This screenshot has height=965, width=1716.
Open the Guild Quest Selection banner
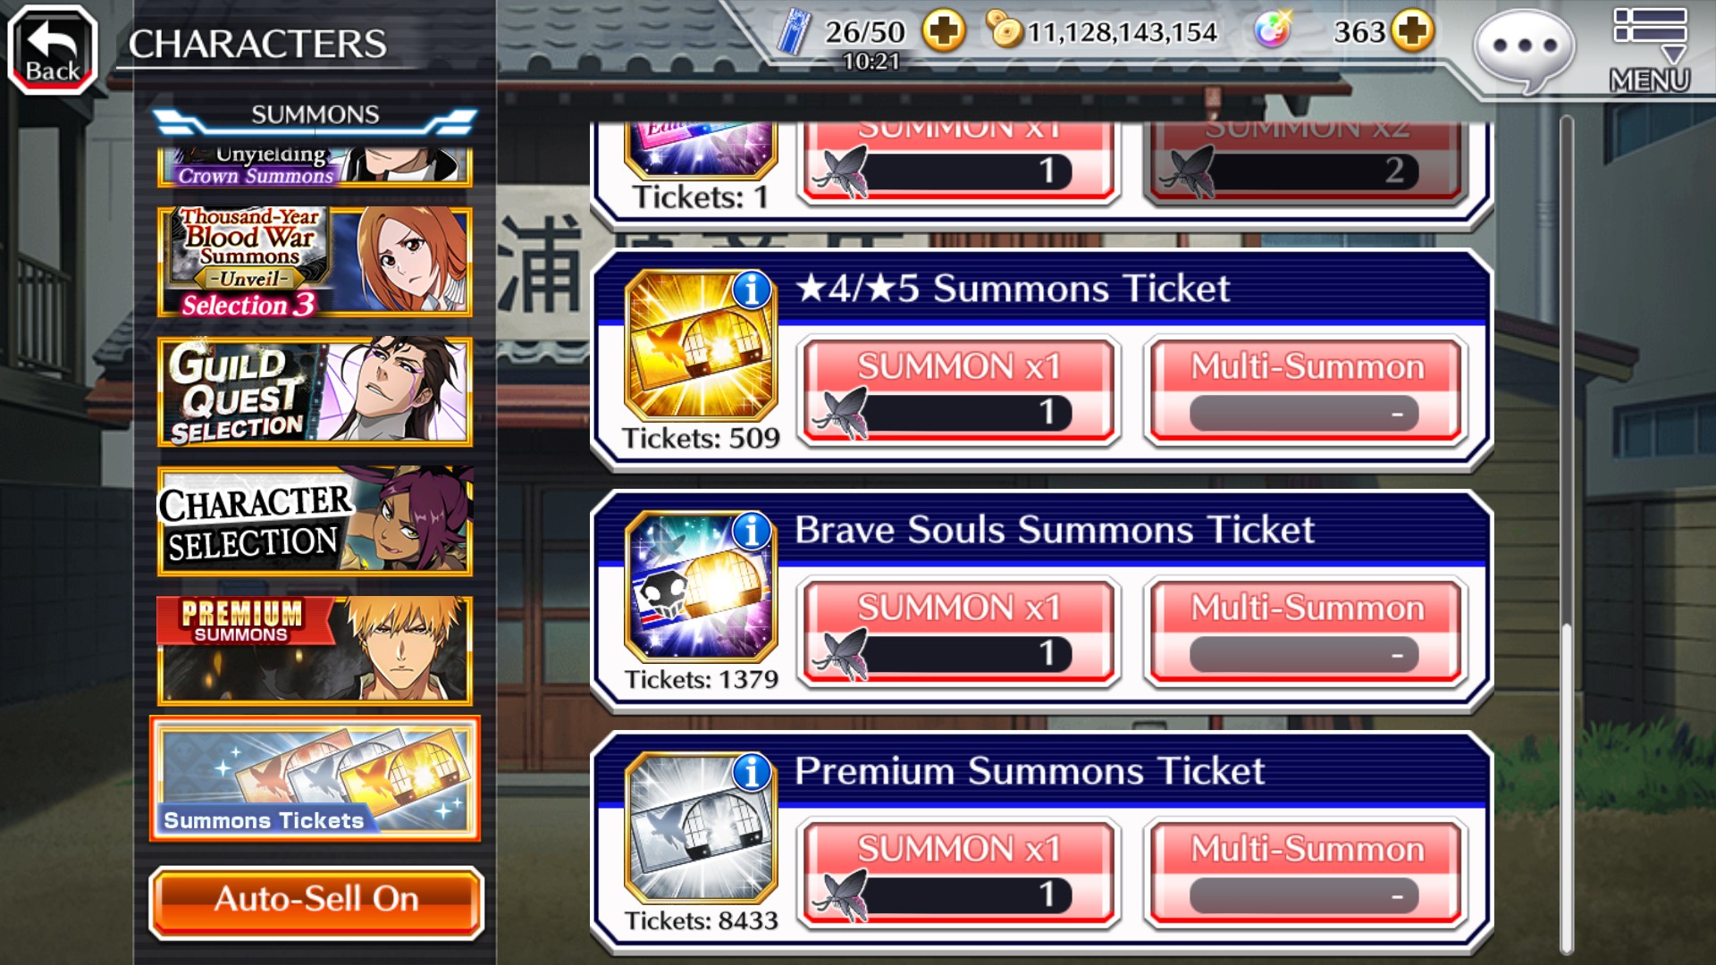[315, 391]
